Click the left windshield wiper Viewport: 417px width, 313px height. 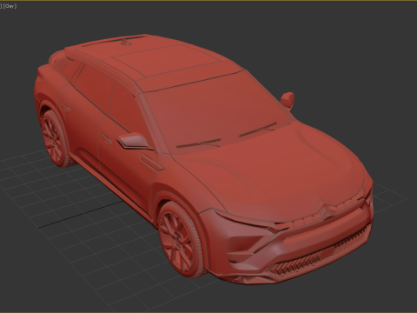[199, 143]
